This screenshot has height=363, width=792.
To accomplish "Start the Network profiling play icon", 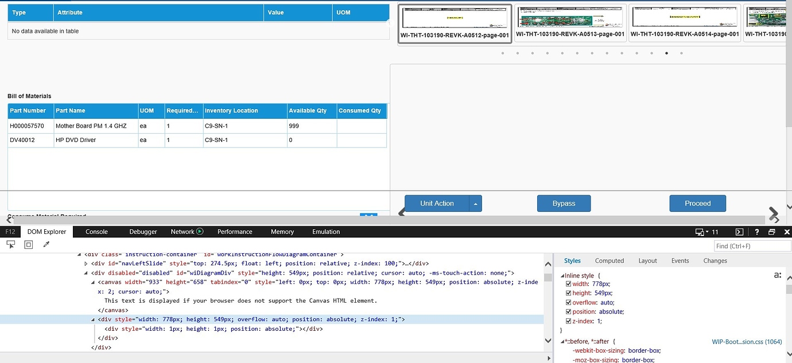I will [200, 231].
